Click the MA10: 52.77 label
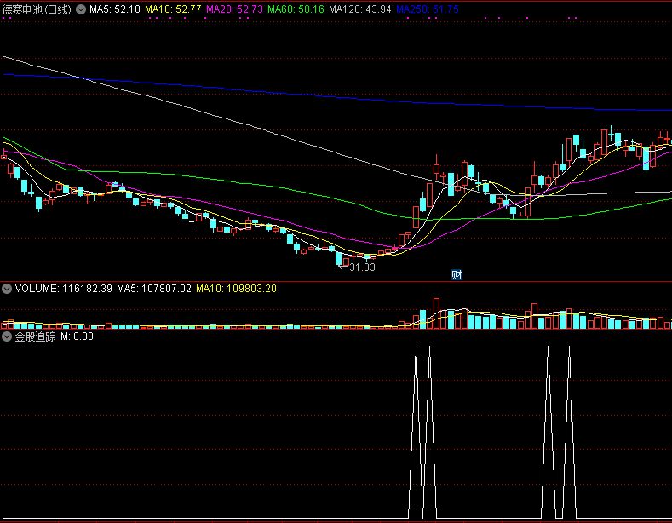Viewport: 672px width, 523px height. click(x=173, y=9)
